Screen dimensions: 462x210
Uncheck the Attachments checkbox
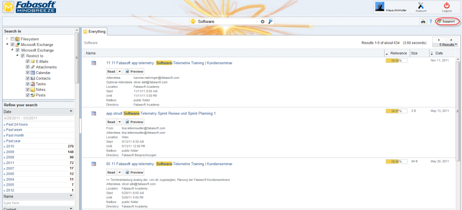pyautogui.click(x=28, y=67)
